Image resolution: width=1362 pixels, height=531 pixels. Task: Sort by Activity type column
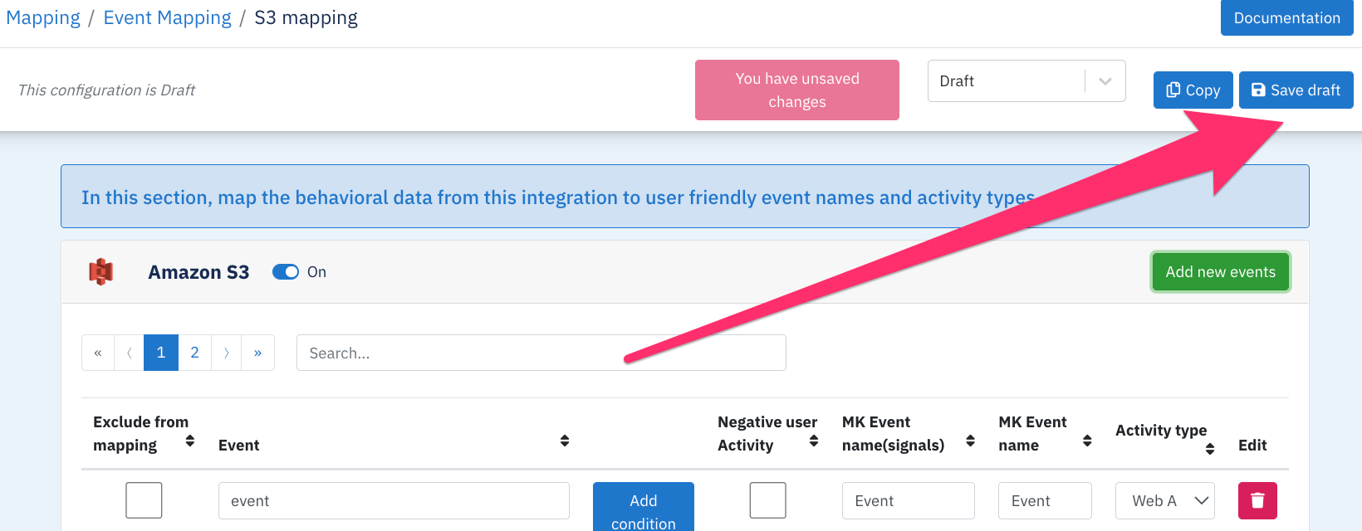coord(1210,449)
